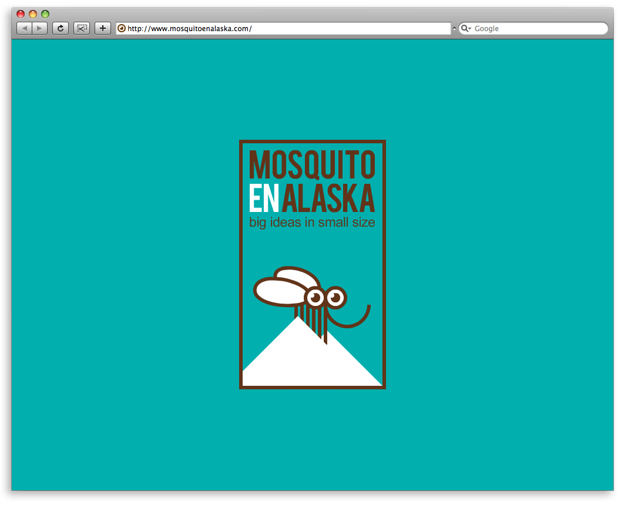621x505 pixels.
Task: Click the "big ideas in small size" tagline
Action: click(x=312, y=223)
